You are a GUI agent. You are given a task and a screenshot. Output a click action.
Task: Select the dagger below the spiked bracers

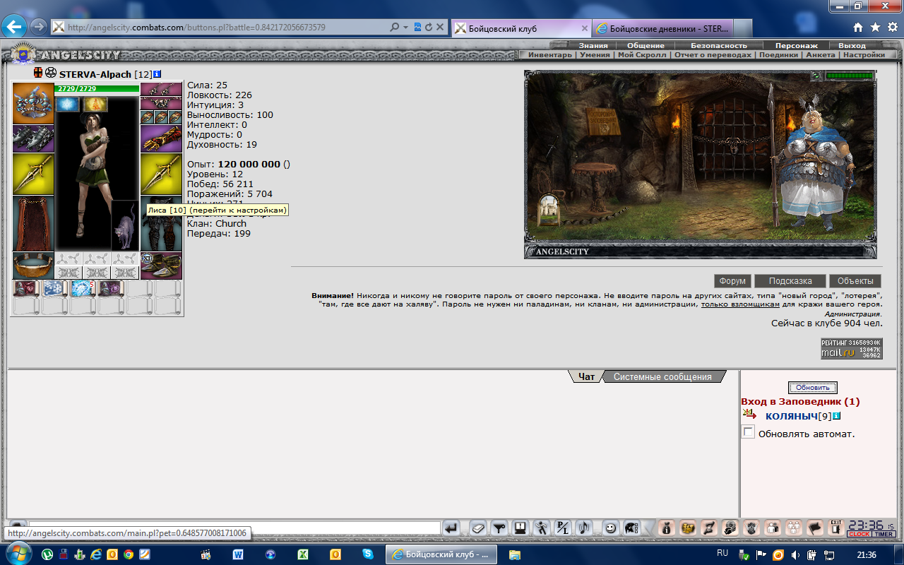pos(33,174)
